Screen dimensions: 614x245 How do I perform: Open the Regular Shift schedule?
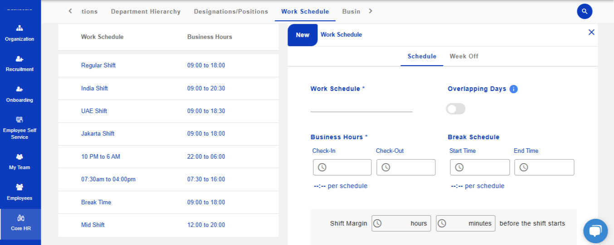tap(98, 66)
